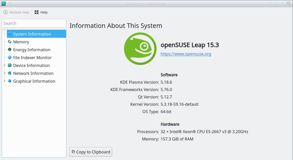The height and width of the screenshot is (160, 293).
Task: Click the pin icon in title bar
Action: coord(10,4)
